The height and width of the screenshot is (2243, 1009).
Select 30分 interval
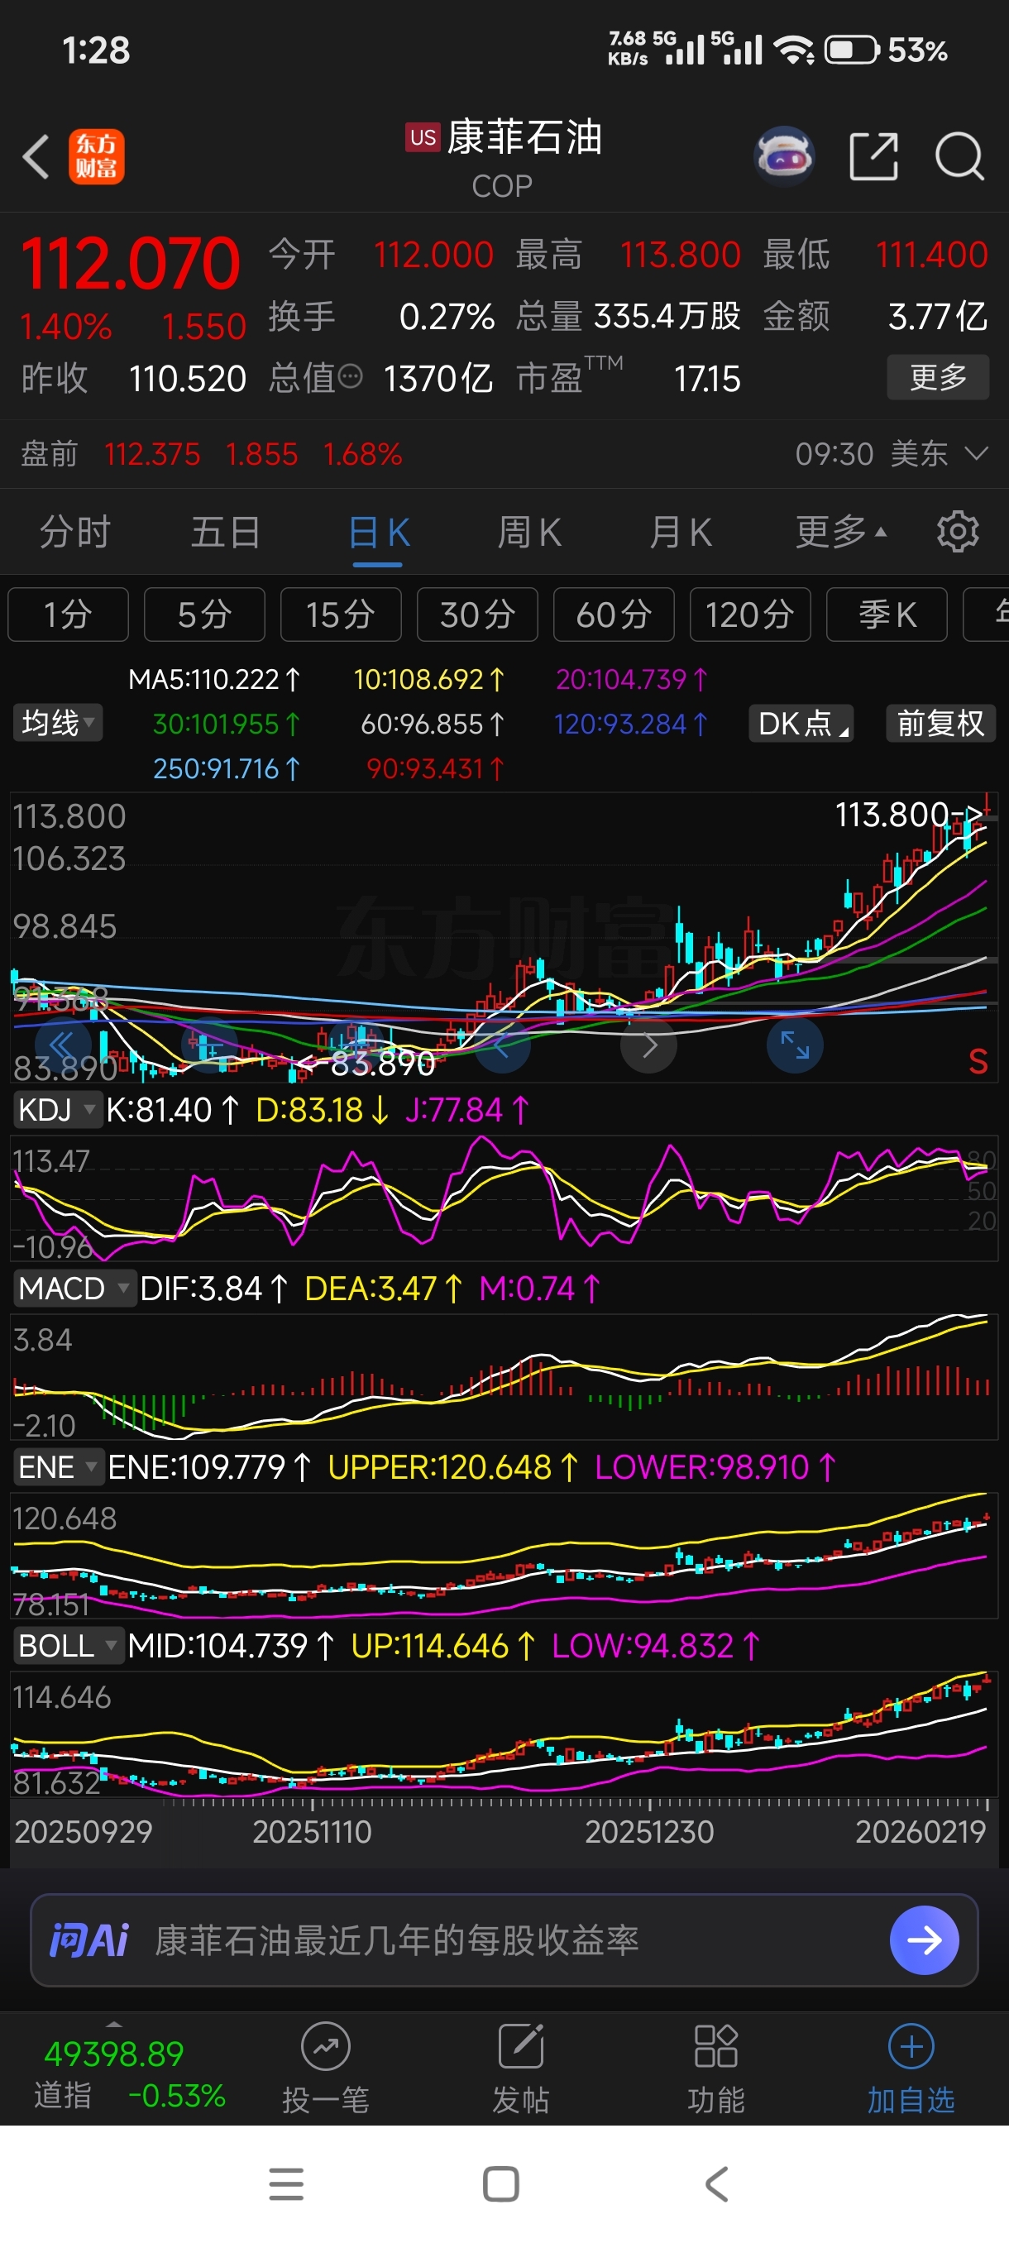477,615
